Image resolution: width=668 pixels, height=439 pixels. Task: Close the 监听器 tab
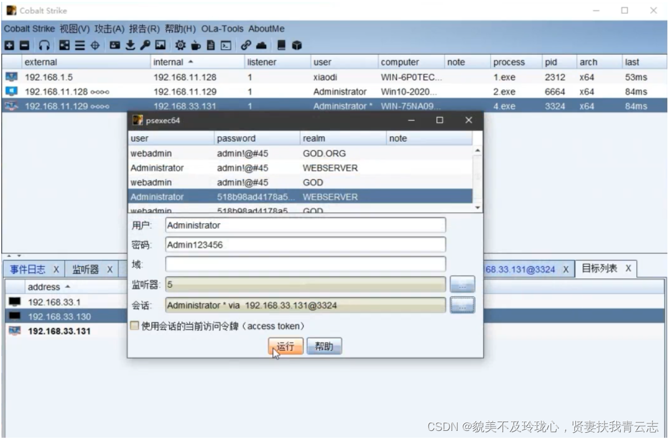(109, 269)
